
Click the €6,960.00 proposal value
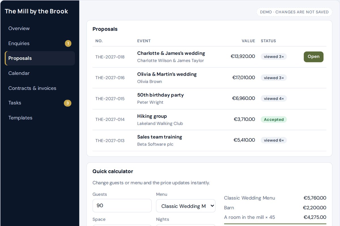[x=244, y=98]
